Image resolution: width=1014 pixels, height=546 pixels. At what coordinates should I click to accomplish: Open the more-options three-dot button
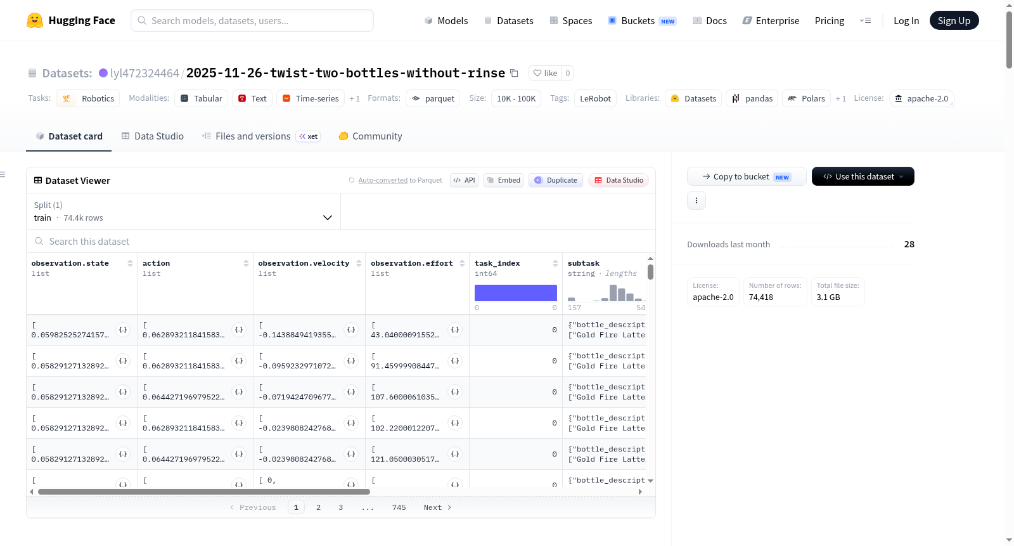tap(696, 200)
